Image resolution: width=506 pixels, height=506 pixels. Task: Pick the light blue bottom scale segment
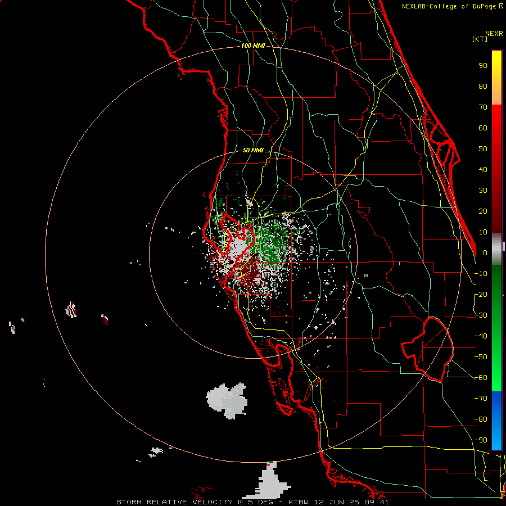[x=496, y=439]
